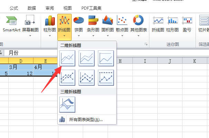Click the cell with value 12

click(x=21, y=73)
